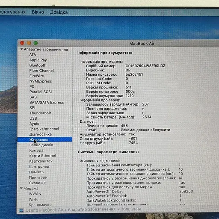The width and height of the screenshot is (219, 219).
Task: Select Сховище in the sidebar
Action: pyautogui.click(x=37, y=183)
